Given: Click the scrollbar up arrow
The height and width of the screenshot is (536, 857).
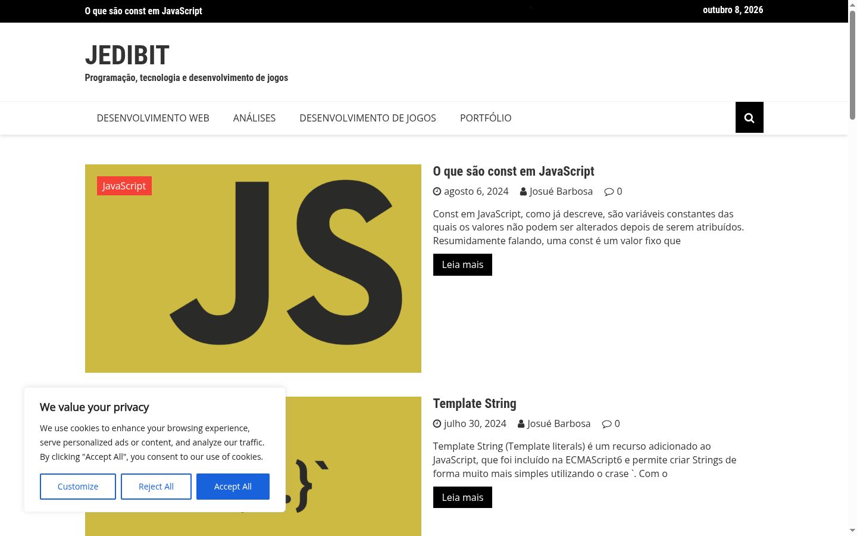Looking at the screenshot, I should [852, 5].
